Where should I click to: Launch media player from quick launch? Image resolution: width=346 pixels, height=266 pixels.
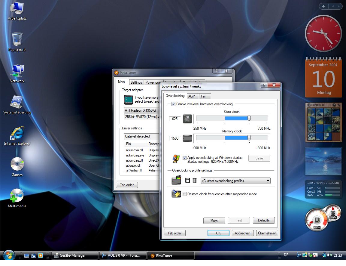tap(41, 255)
